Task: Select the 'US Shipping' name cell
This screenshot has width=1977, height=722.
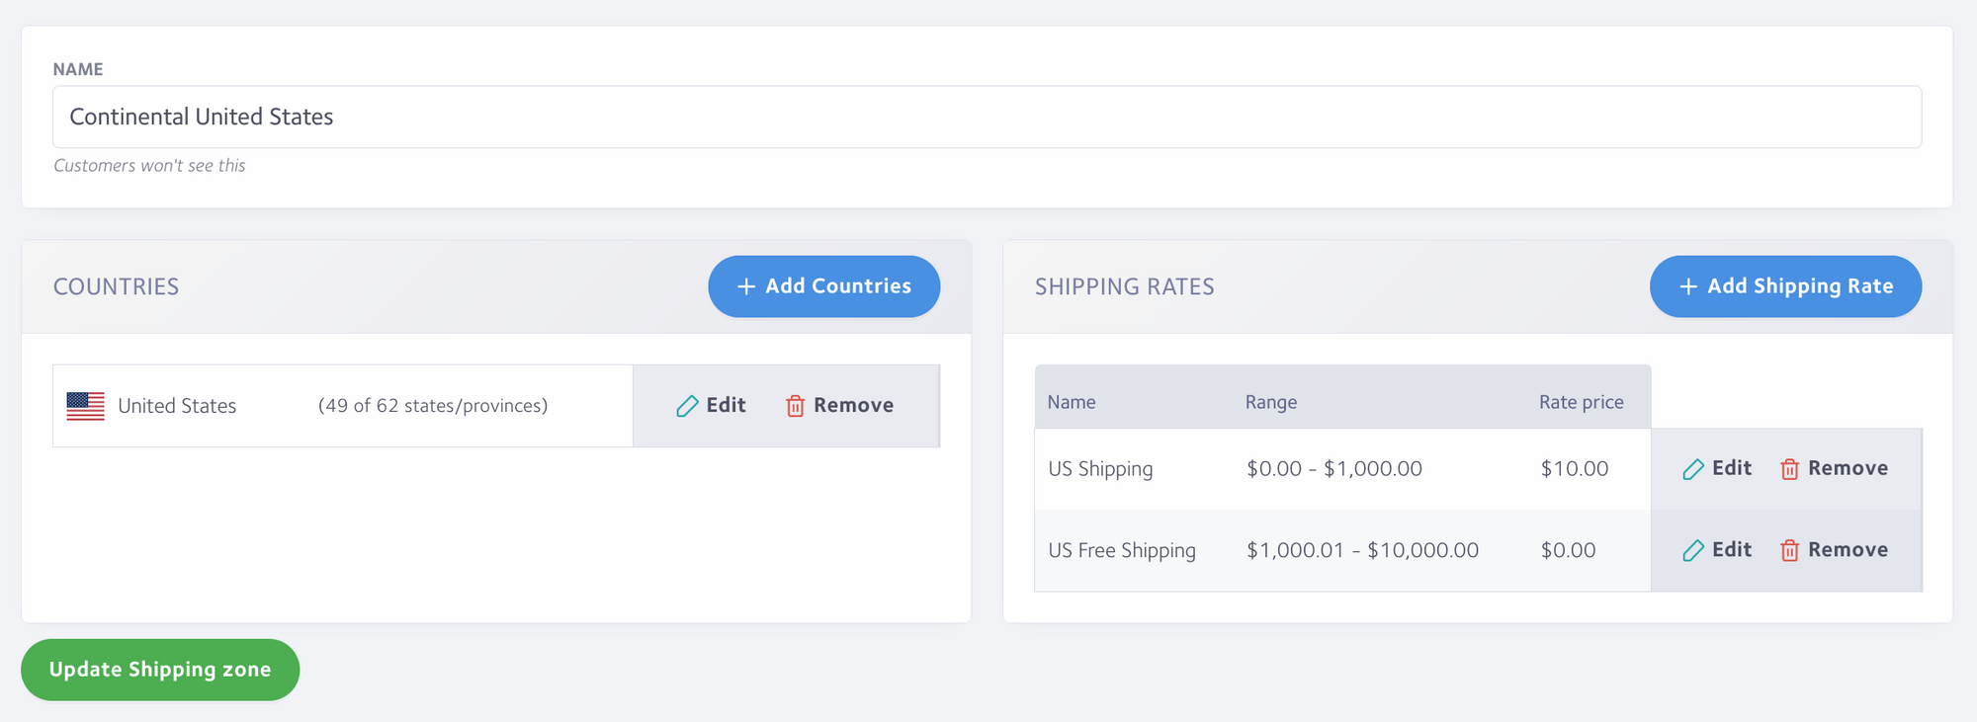Action: pyautogui.click(x=1100, y=469)
